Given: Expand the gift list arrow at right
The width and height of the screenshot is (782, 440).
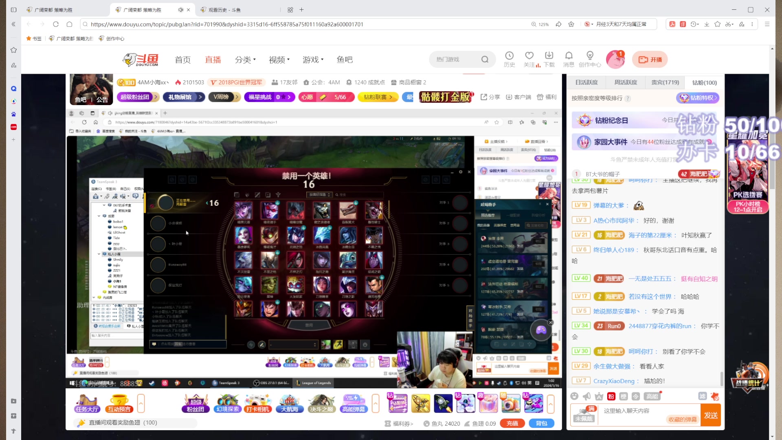Looking at the screenshot, I should [x=551, y=403].
